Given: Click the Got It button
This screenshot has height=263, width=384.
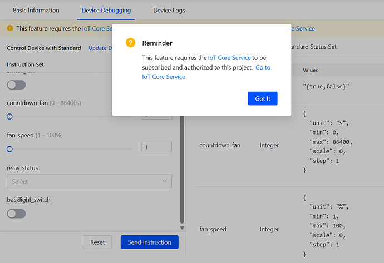Looking at the screenshot, I should pos(263,98).
